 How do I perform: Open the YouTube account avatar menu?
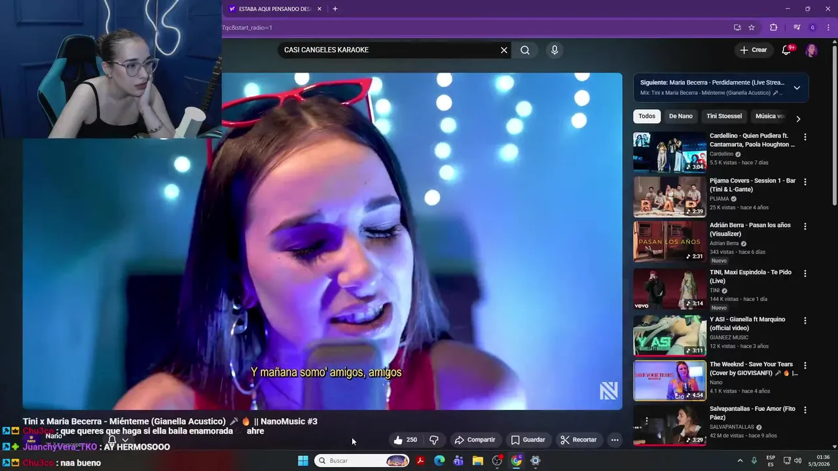click(x=811, y=50)
